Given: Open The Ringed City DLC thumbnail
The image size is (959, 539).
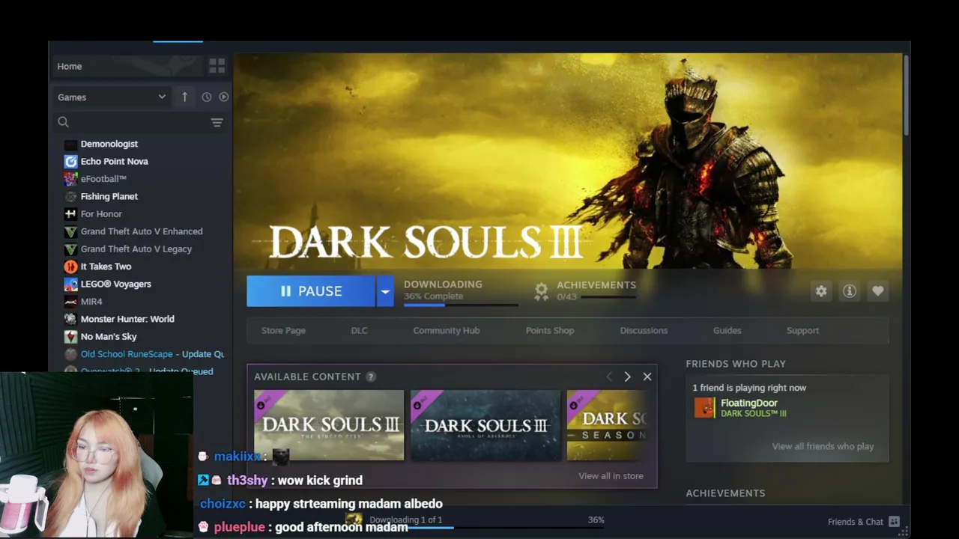Looking at the screenshot, I should point(329,425).
